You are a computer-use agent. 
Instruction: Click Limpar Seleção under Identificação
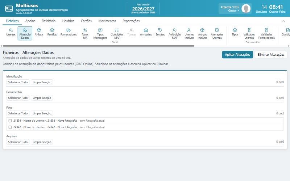pyautogui.click(x=42, y=82)
